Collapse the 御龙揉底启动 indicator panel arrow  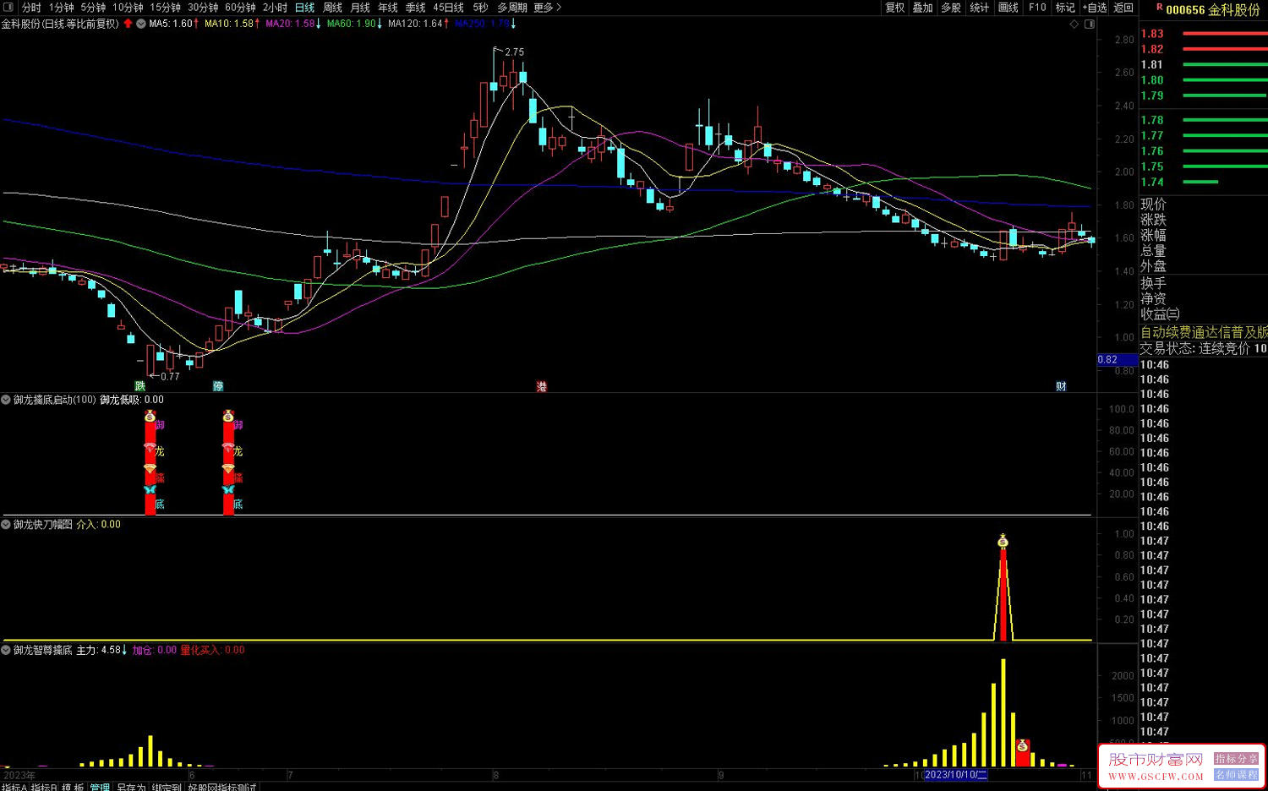coord(6,400)
